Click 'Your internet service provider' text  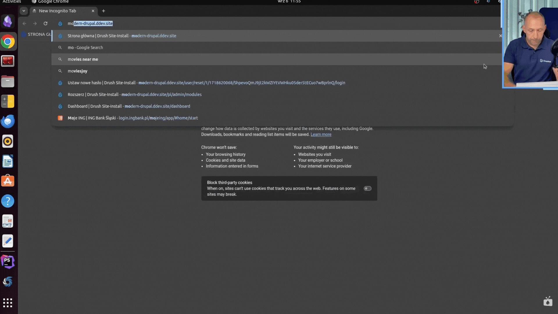(x=325, y=166)
